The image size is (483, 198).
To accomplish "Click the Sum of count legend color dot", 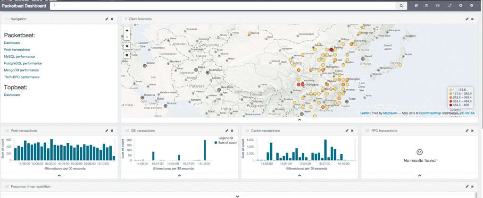I will point(216,143).
